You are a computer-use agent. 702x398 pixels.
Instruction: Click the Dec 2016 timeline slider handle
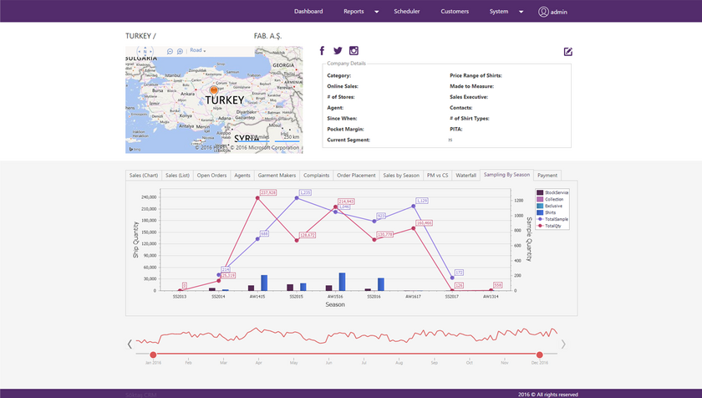click(x=539, y=355)
